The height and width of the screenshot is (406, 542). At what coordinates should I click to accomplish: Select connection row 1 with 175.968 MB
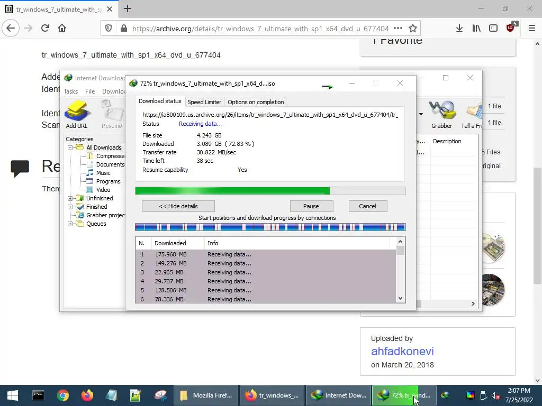pos(266,254)
